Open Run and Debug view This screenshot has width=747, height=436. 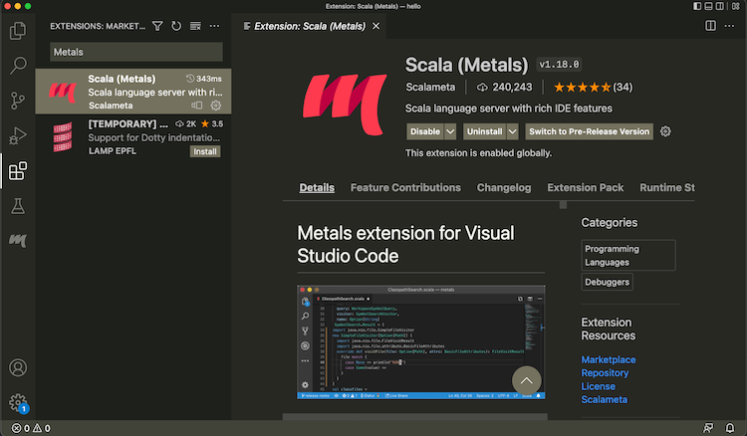[x=18, y=136]
